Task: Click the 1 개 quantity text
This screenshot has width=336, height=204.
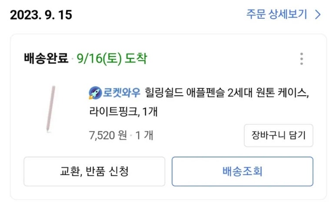Action: 144,135
